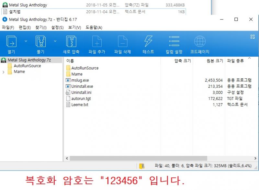
Task: Click the 172,622 size value
Action: click(x=215, y=98)
